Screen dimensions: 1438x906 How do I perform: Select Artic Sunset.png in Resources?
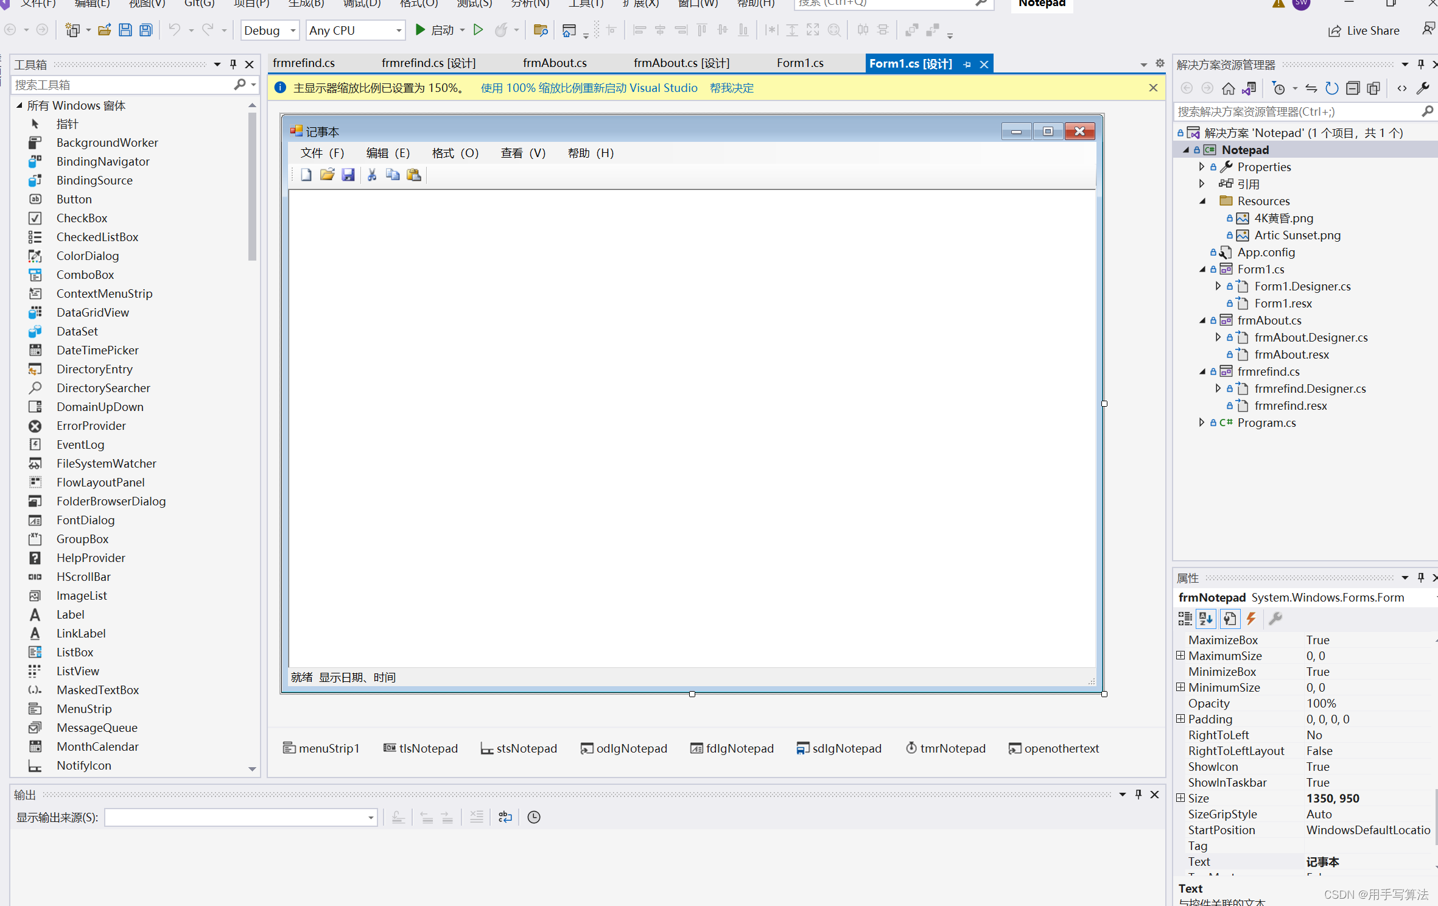click(x=1297, y=234)
